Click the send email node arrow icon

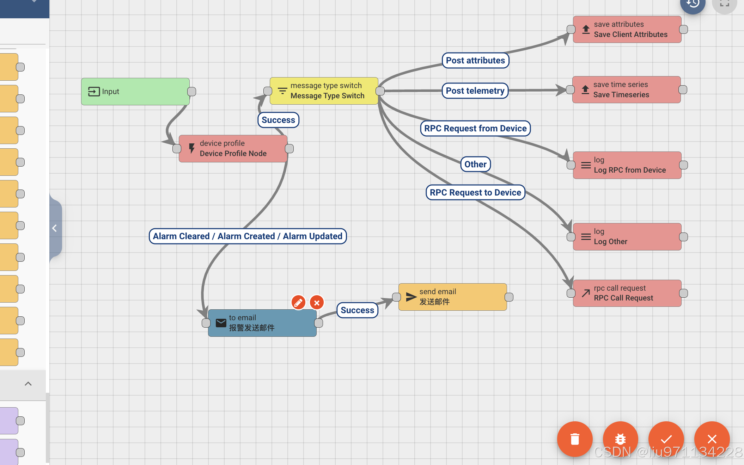[411, 297]
